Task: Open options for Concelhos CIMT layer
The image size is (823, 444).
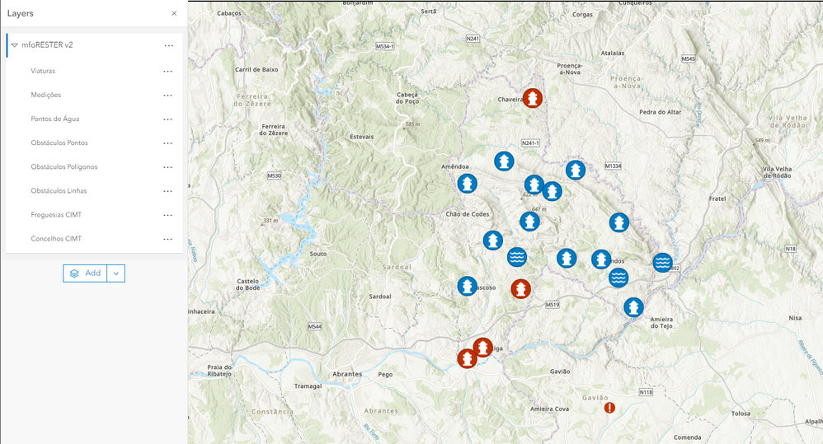Action: point(167,239)
